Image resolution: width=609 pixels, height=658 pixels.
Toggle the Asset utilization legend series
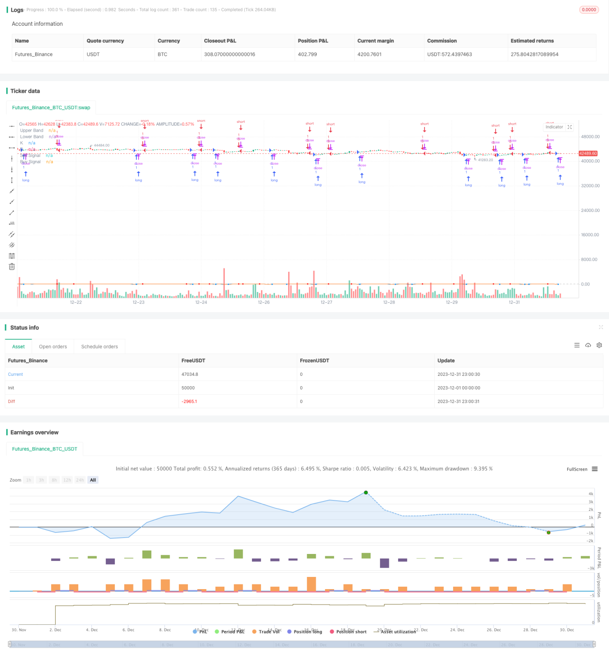(x=394, y=631)
